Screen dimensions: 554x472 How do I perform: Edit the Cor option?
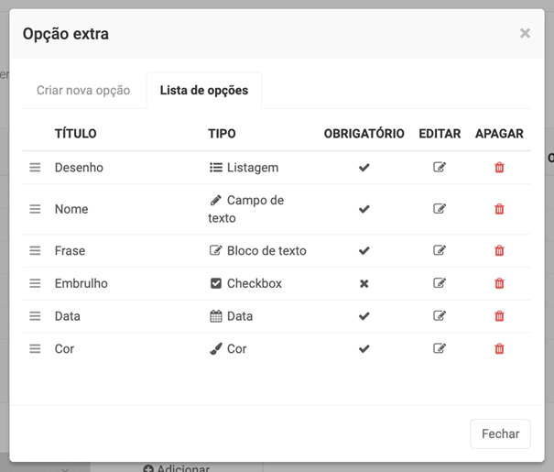440,348
